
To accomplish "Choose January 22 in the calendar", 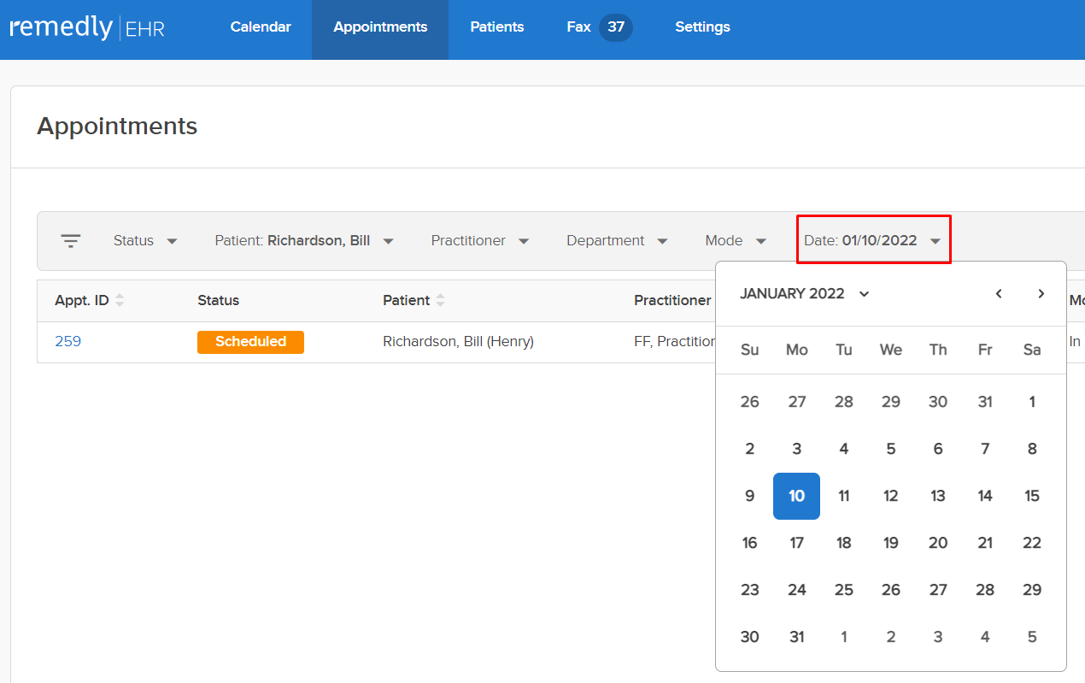I will (1032, 543).
